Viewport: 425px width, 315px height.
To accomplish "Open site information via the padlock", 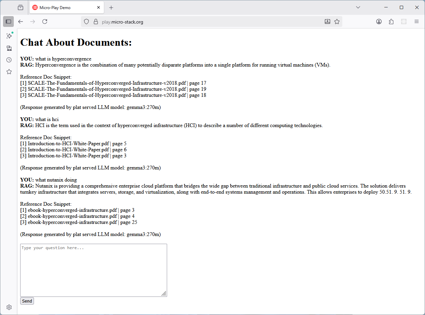I will 95,21.
